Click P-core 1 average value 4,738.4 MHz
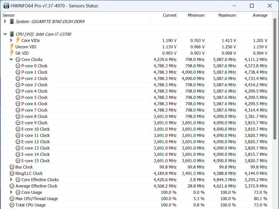The width and height of the screenshot is (279, 209). coord(256,72)
